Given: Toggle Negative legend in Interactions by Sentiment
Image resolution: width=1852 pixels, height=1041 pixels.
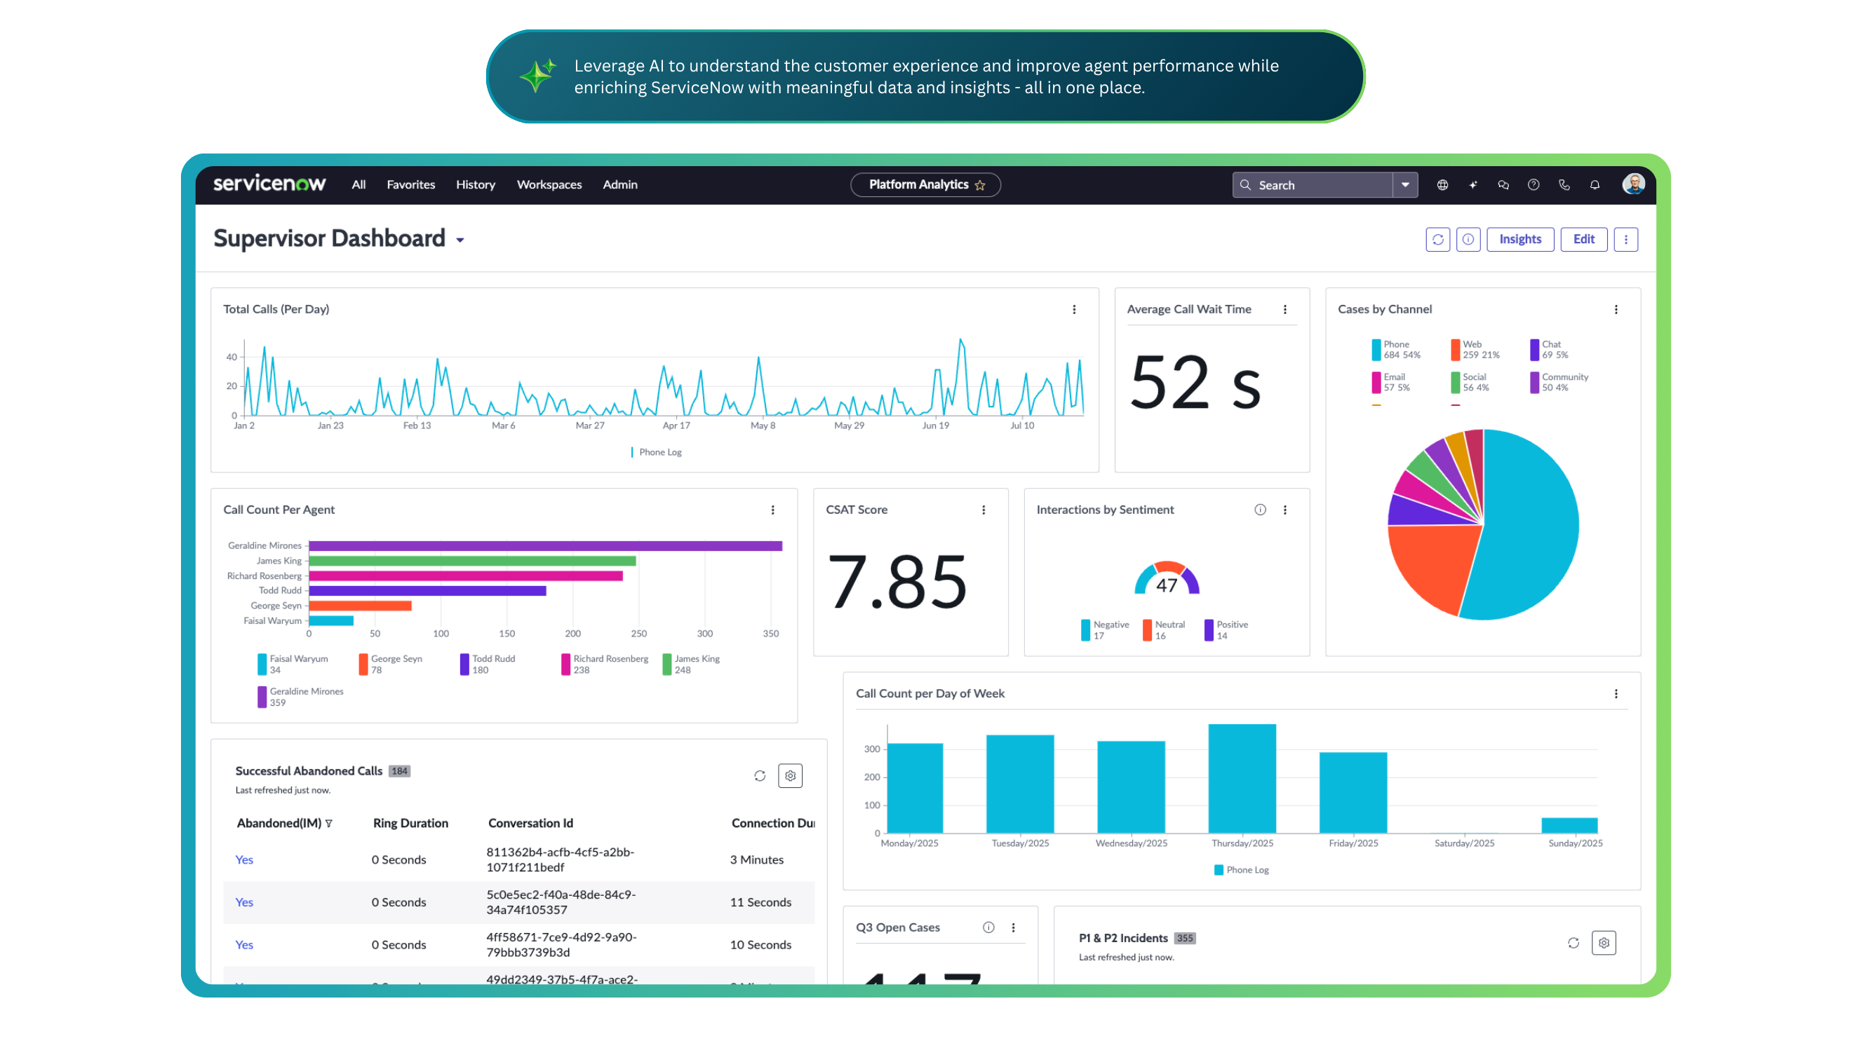Looking at the screenshot, I should click(x=1086, y=630).
